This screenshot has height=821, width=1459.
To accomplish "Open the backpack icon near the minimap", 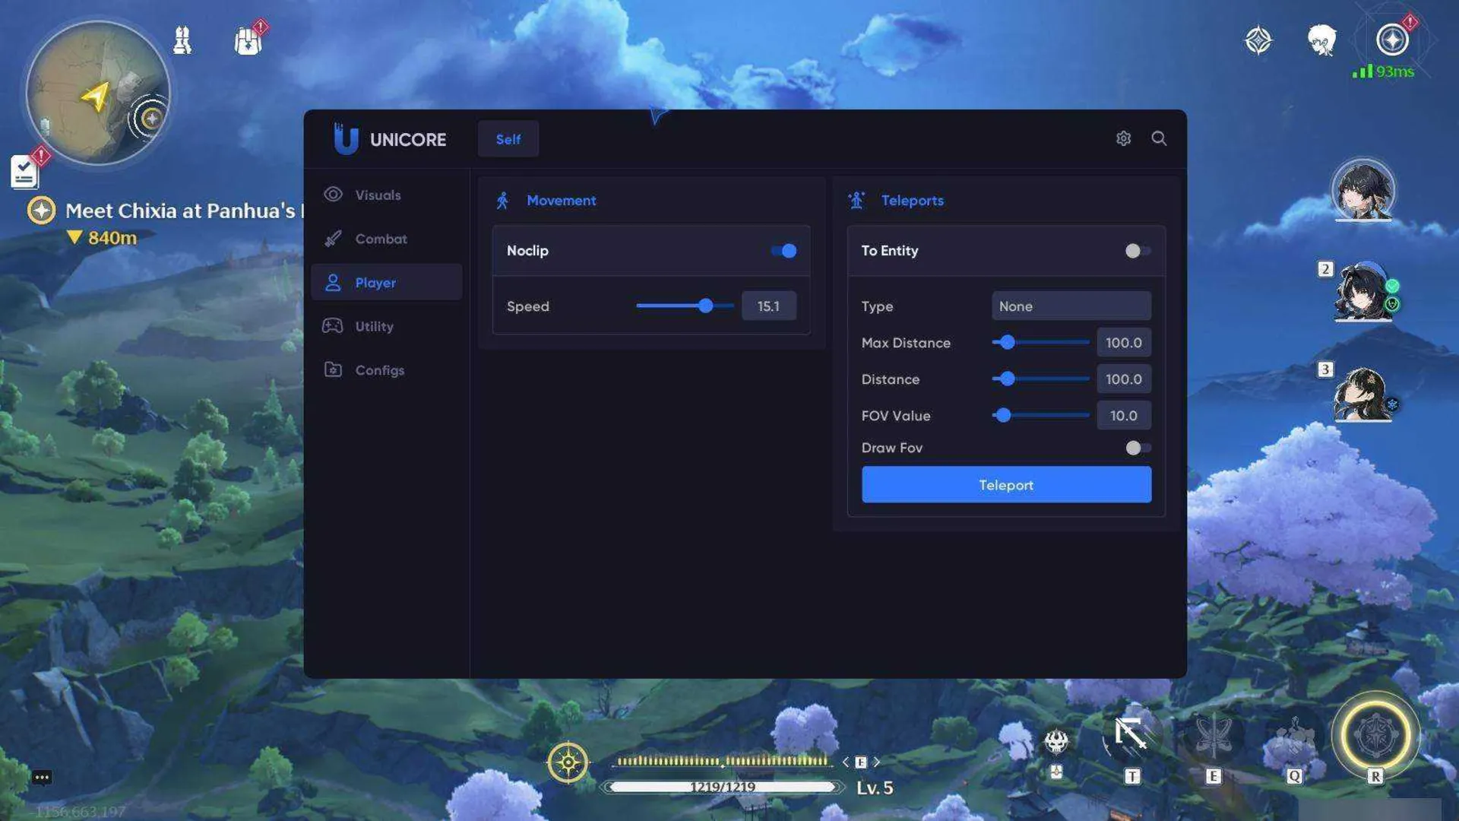I will pos(246,40).
